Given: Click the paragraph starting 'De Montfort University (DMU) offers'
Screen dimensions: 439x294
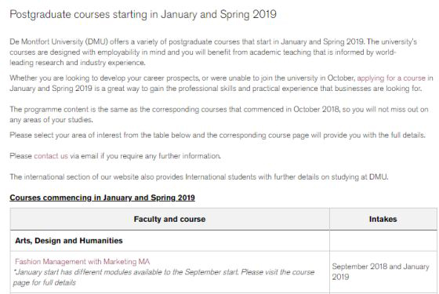Looking at the screenshot, I should (213, 52).
